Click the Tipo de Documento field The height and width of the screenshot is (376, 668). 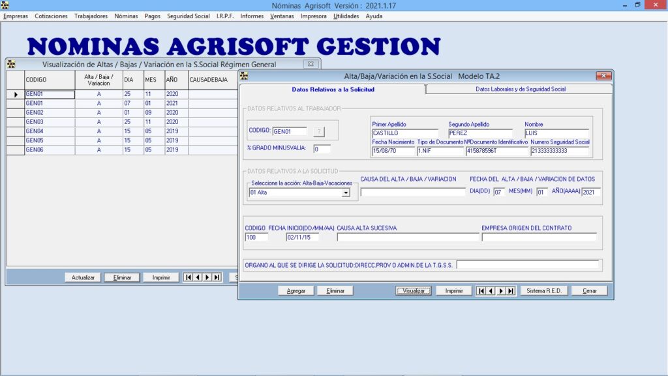pos(440,151)
